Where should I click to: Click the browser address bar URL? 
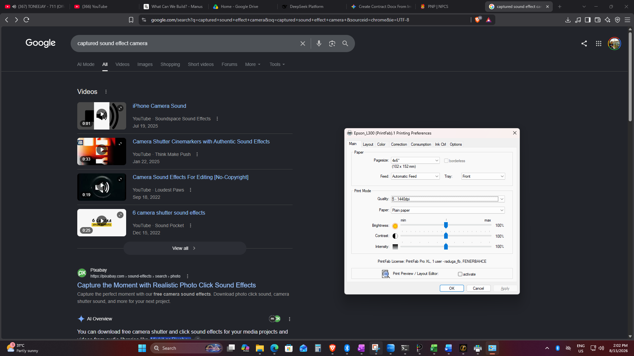280,20
